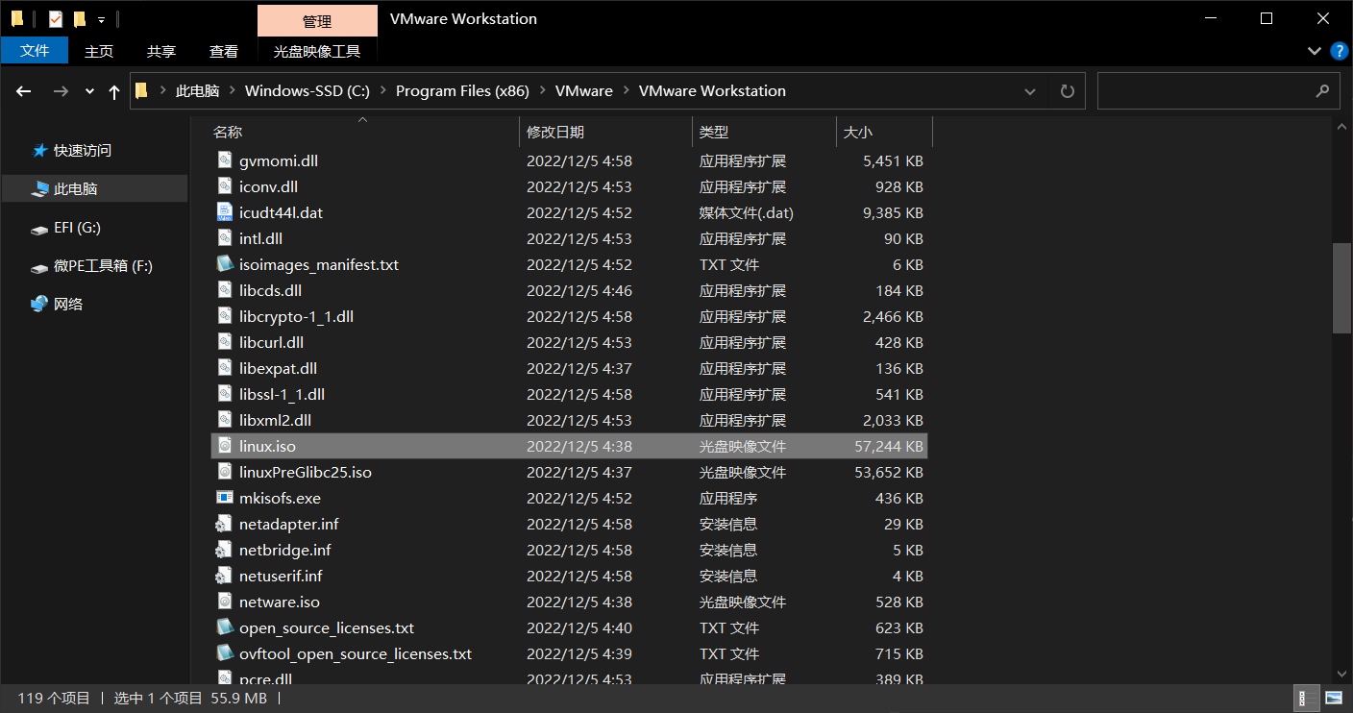Click the libcrypto-1_1.dll file icon
This screenshot has height=713, width=1353.
click(224, 316)
